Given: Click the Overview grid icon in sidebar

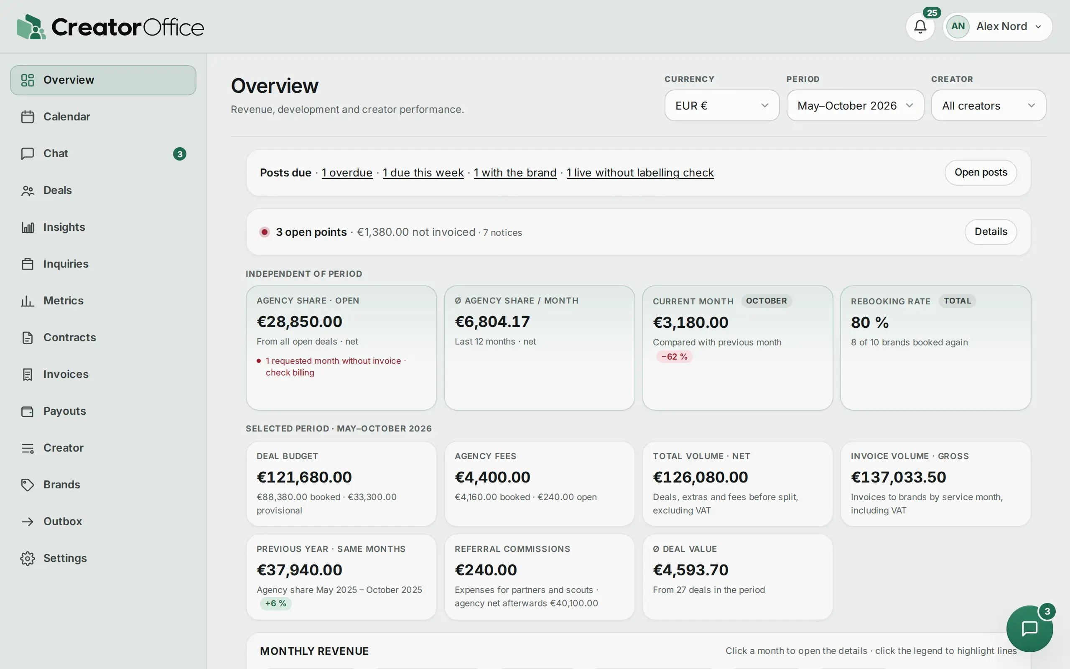Looking at the screenshot, I should [28, 80].
